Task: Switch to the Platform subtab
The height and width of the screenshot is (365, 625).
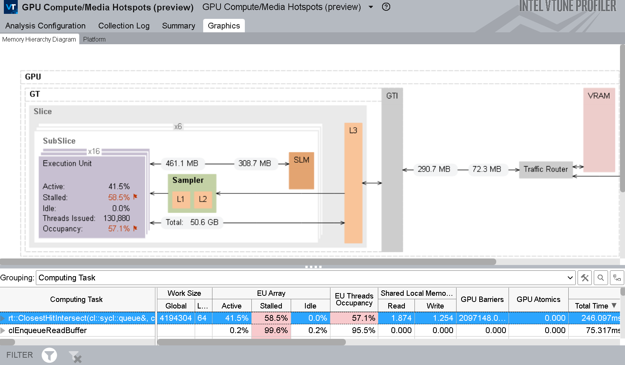Action: [x=94, y=39]
